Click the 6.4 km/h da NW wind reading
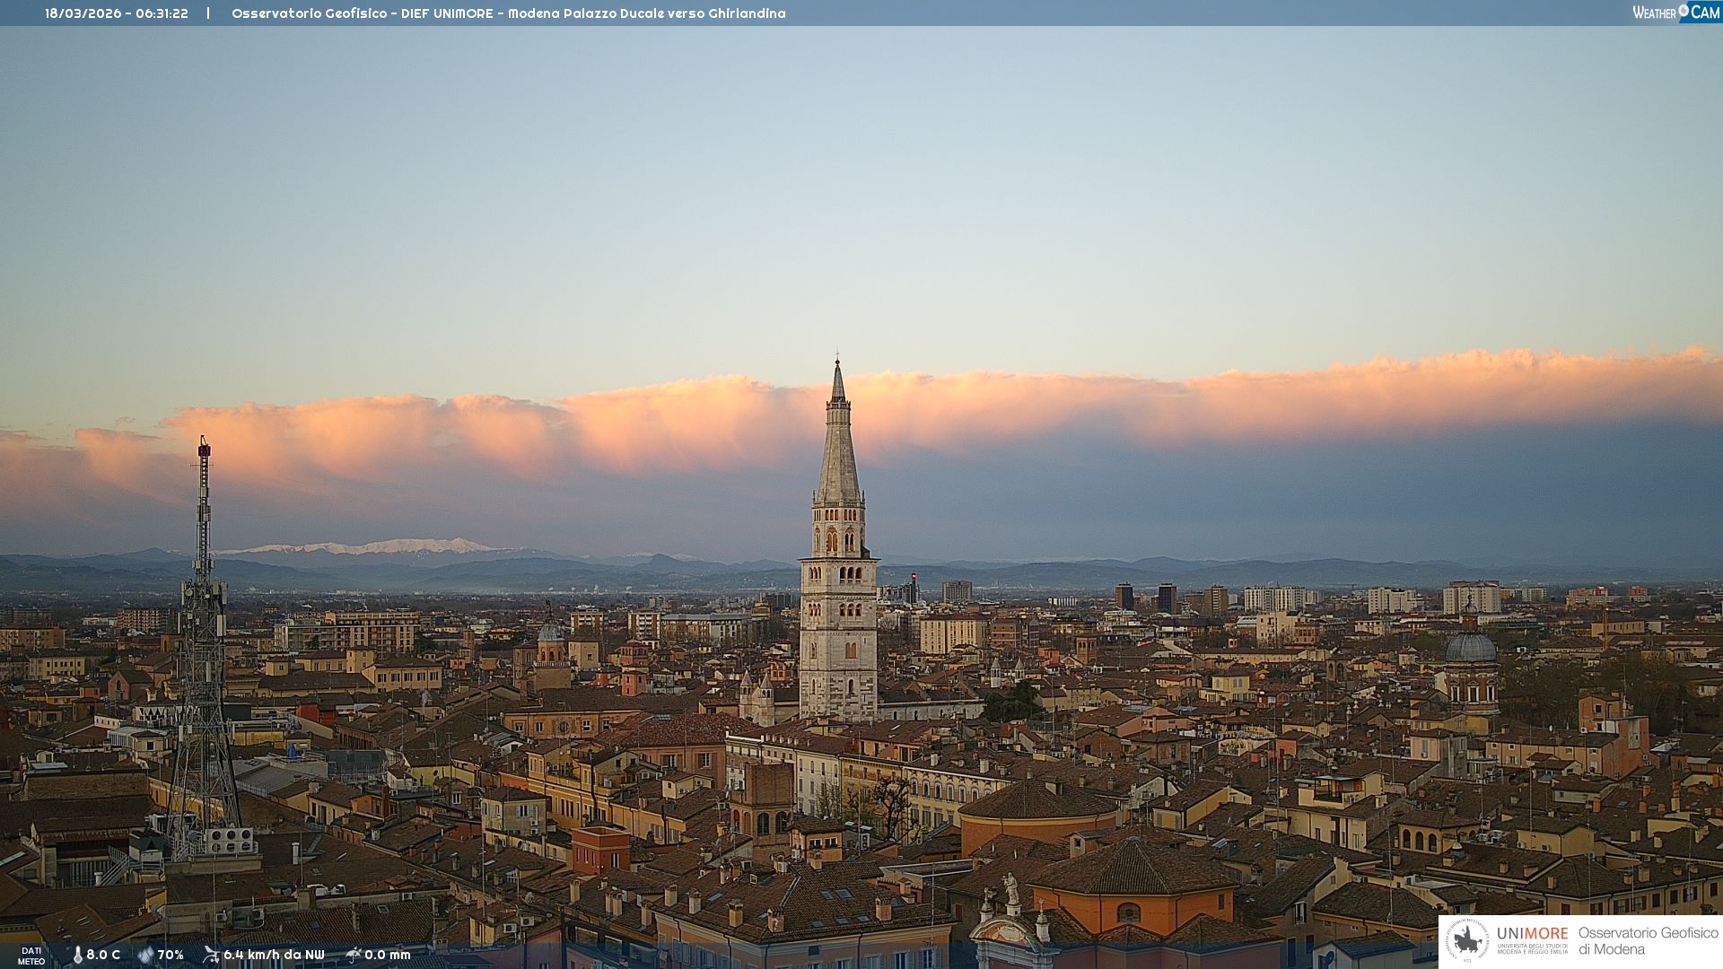Viewport: 1723px width, 969px height. tap(274, 955)
